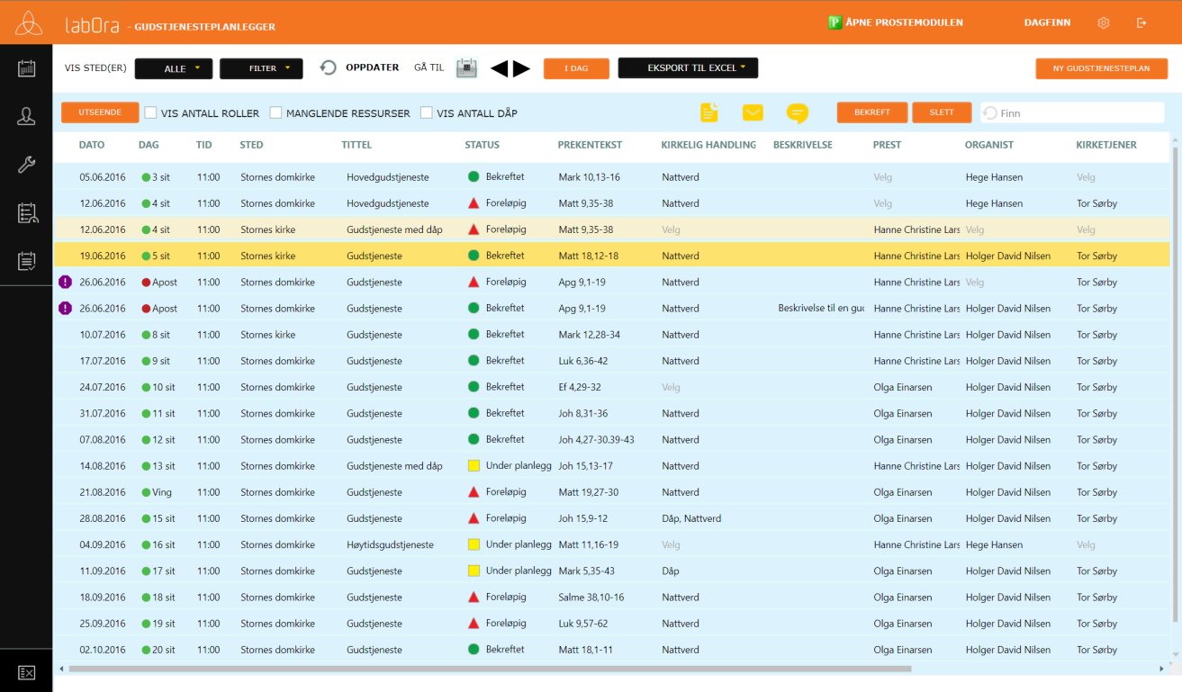Open the Organist Velg selector on the 26.06.2016 Foreløpig row
This screenshot has height=692, width=1182.
(x=975, y=282)
